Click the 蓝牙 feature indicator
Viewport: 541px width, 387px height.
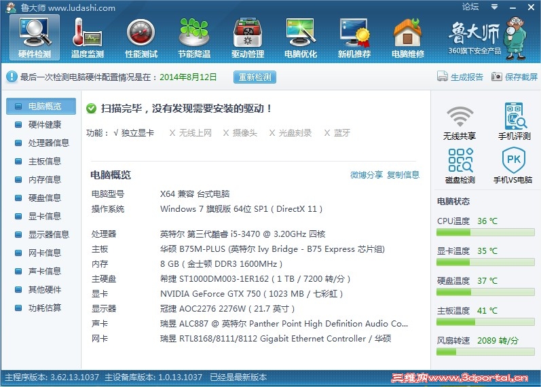337,133
